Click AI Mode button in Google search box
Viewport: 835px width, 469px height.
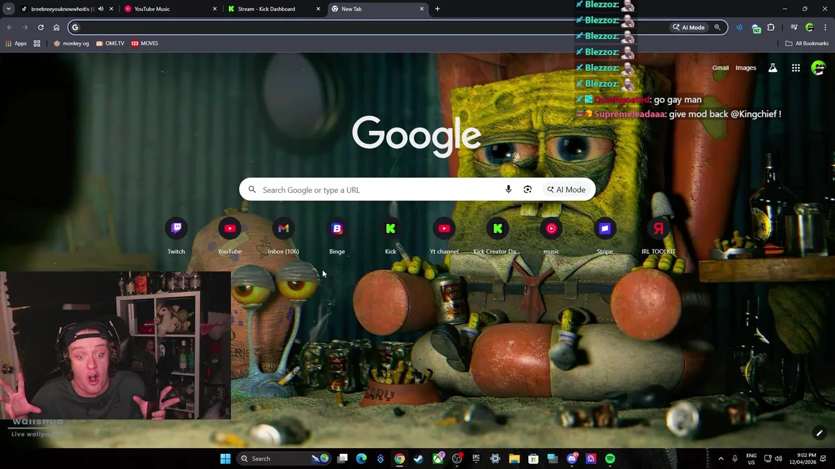(x=566, y=190)
